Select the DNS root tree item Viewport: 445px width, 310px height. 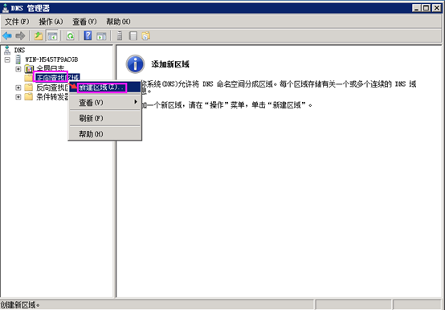pos(19,51)
